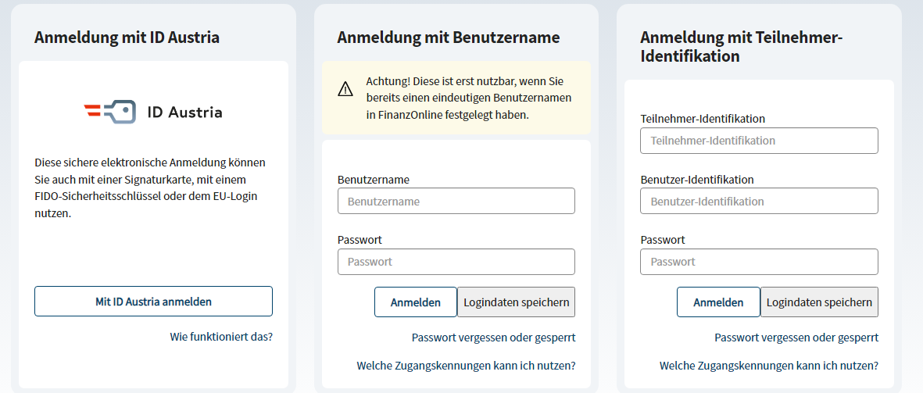Click Anmelden in Teilnehmer-Identifikation panel
The width and height of the screenshot is (923, 393).
[x=718, y=302]
